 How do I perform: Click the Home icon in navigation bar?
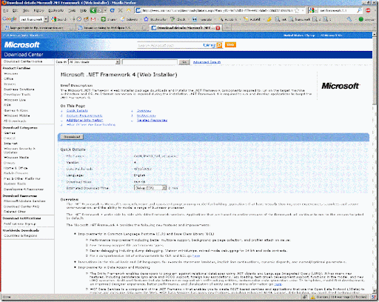(x=129, y=10)
